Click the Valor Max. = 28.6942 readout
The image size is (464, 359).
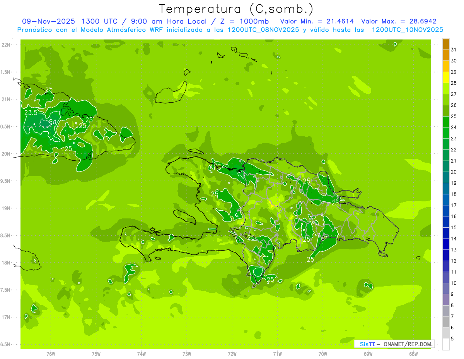point(398,21)
